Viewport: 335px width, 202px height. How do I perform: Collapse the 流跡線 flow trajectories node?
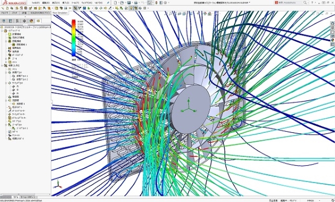coord(6,100)
